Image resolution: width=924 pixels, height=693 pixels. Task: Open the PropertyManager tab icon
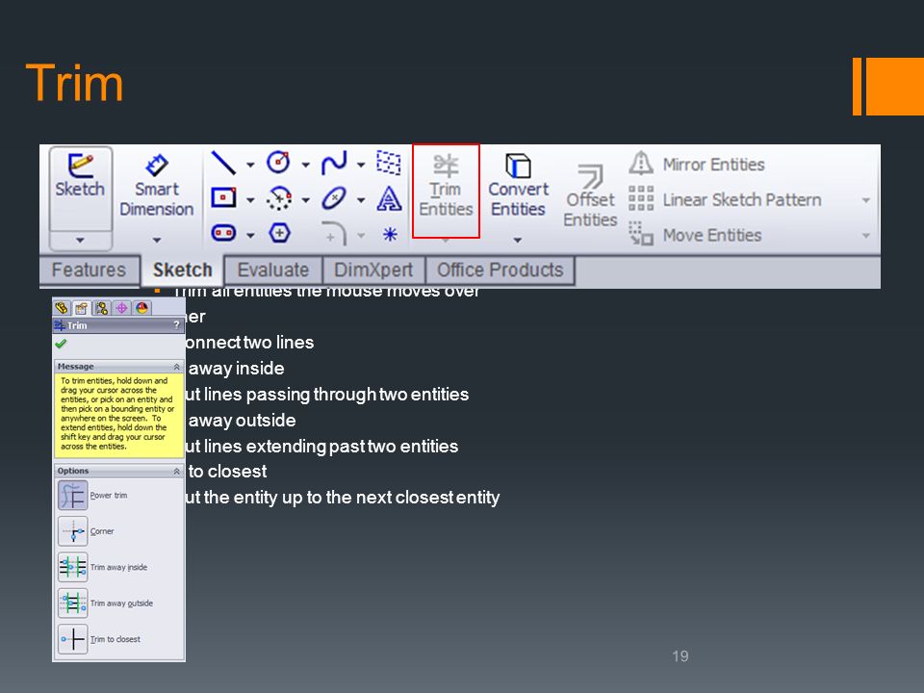(81, 308)
